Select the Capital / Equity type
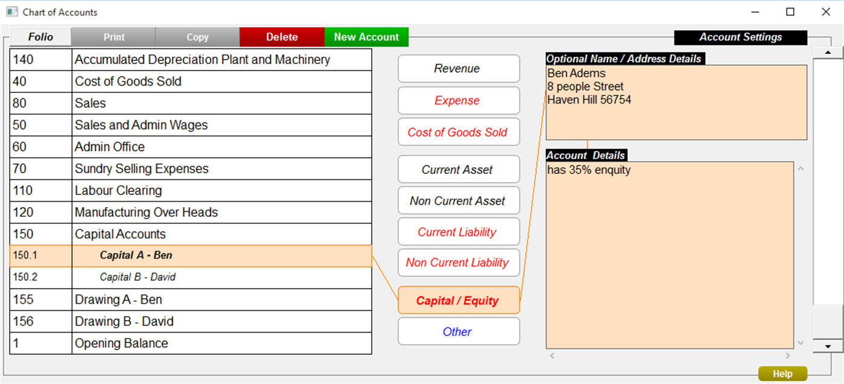Viewport: 844px width, 384px height. [458, 300]
